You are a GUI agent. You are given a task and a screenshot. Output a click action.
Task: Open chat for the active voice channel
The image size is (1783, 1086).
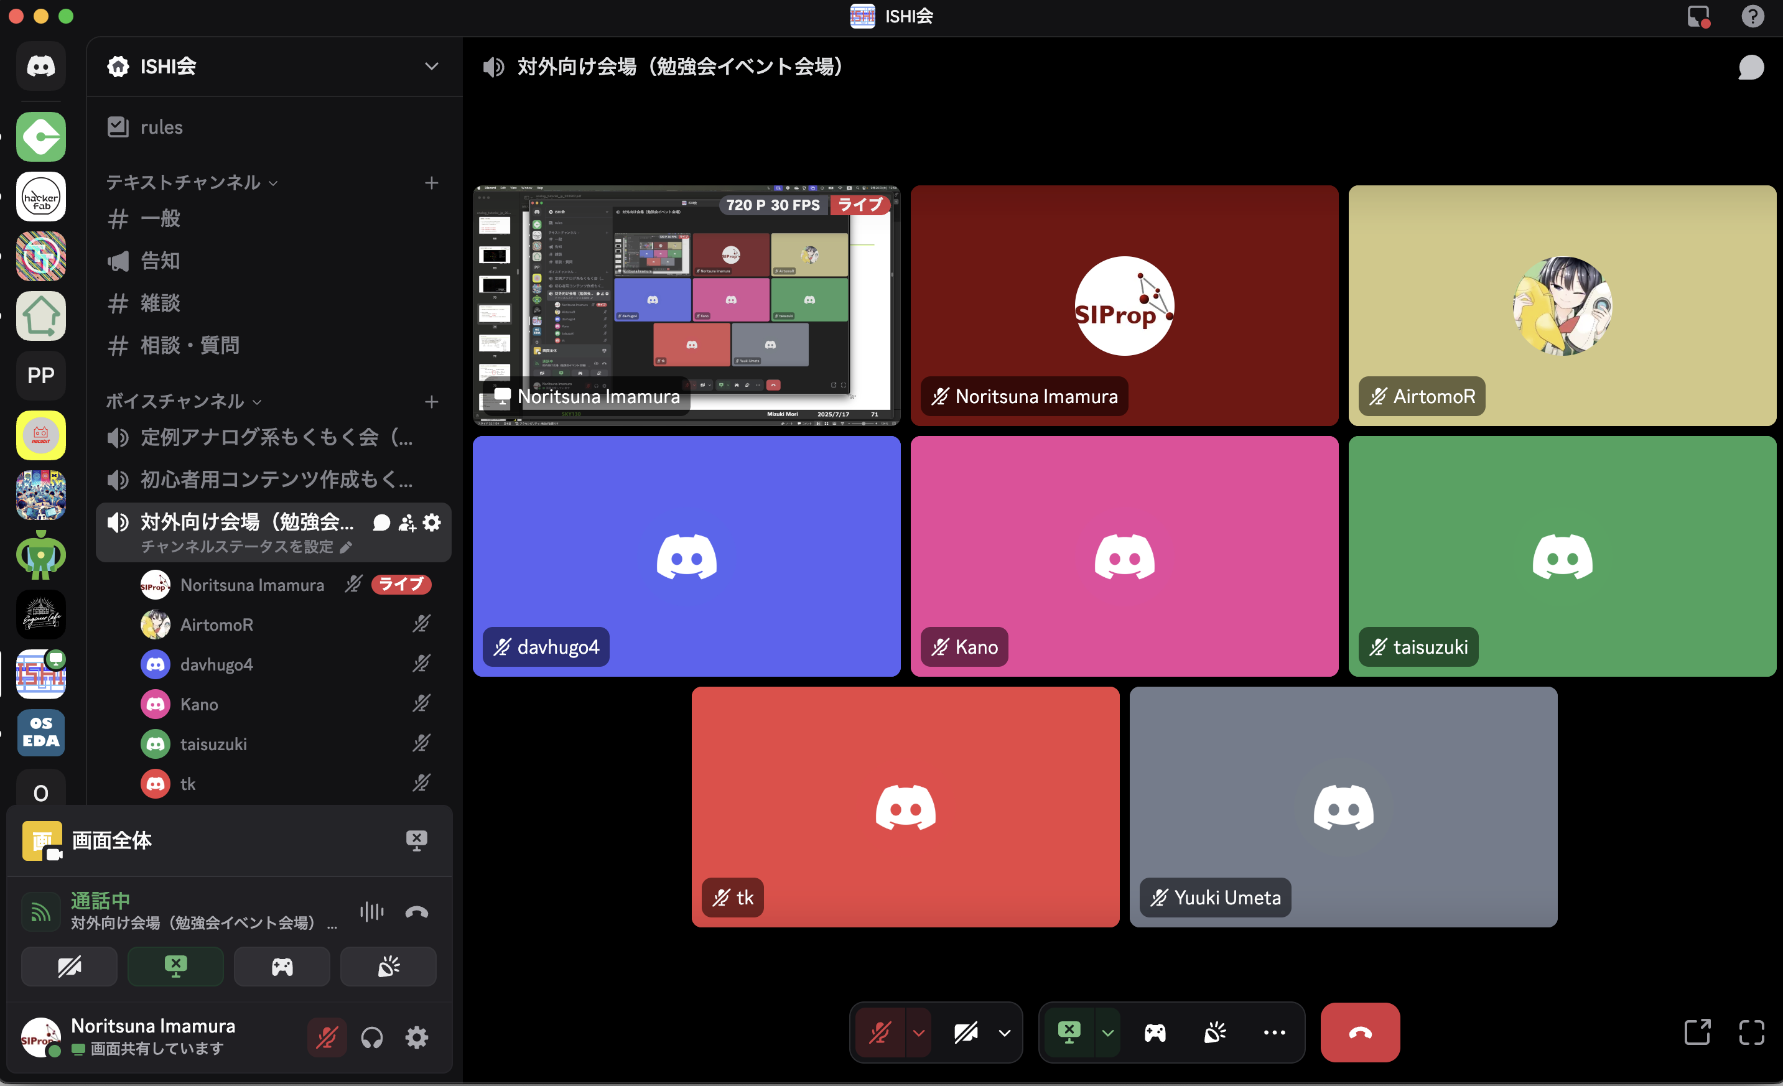[x=381, y=522]
